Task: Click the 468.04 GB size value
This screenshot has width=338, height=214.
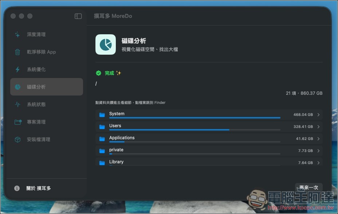Action: tap(303, 115)
